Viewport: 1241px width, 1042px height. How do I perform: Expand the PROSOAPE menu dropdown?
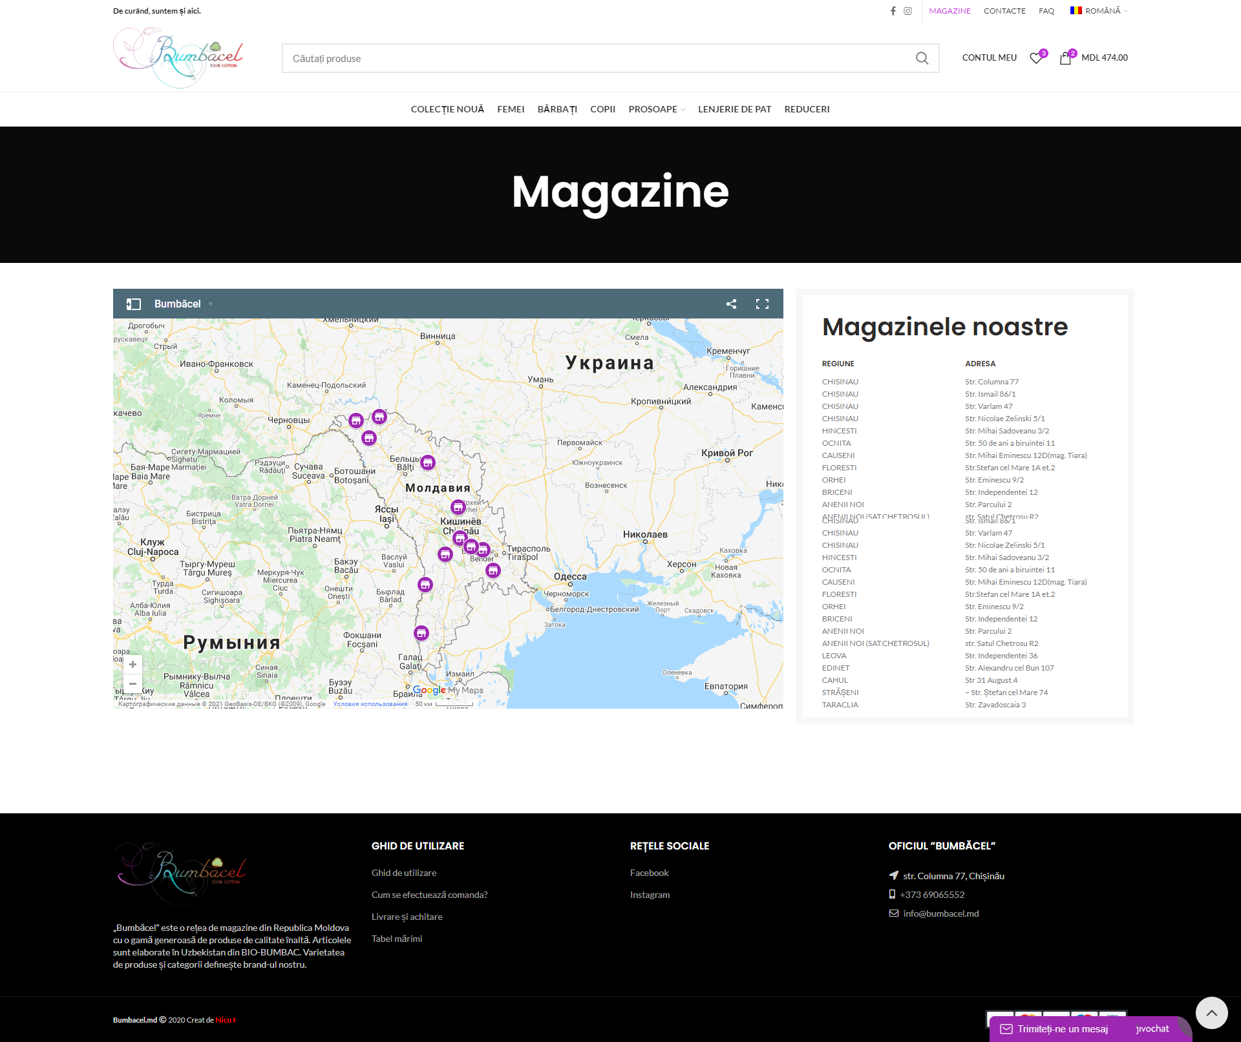(657, 109)
